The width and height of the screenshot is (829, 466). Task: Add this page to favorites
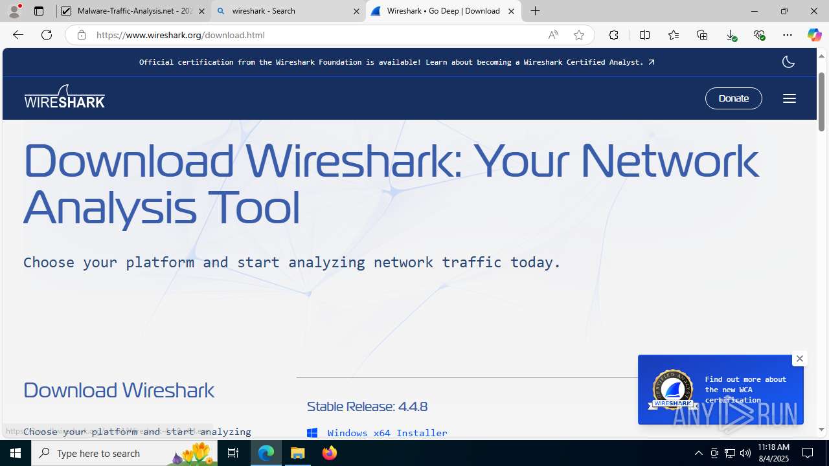coord(579,35)
